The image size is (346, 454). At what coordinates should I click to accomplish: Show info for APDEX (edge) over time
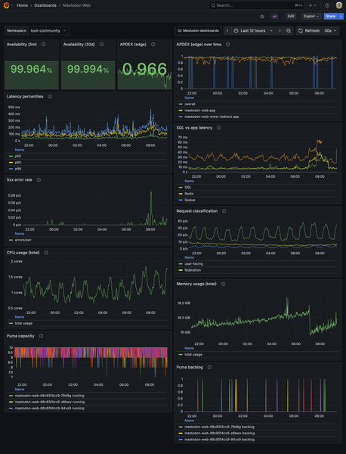coord(228,45)
